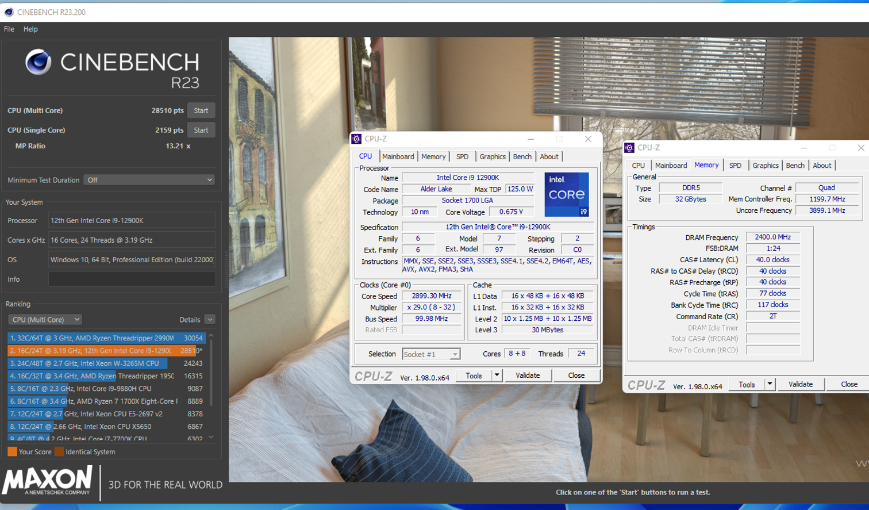The image size is (869, 510).
Task: Click the Intel Core i9 12900K name field
Action: pyautogui.click(x=468, y=178)
